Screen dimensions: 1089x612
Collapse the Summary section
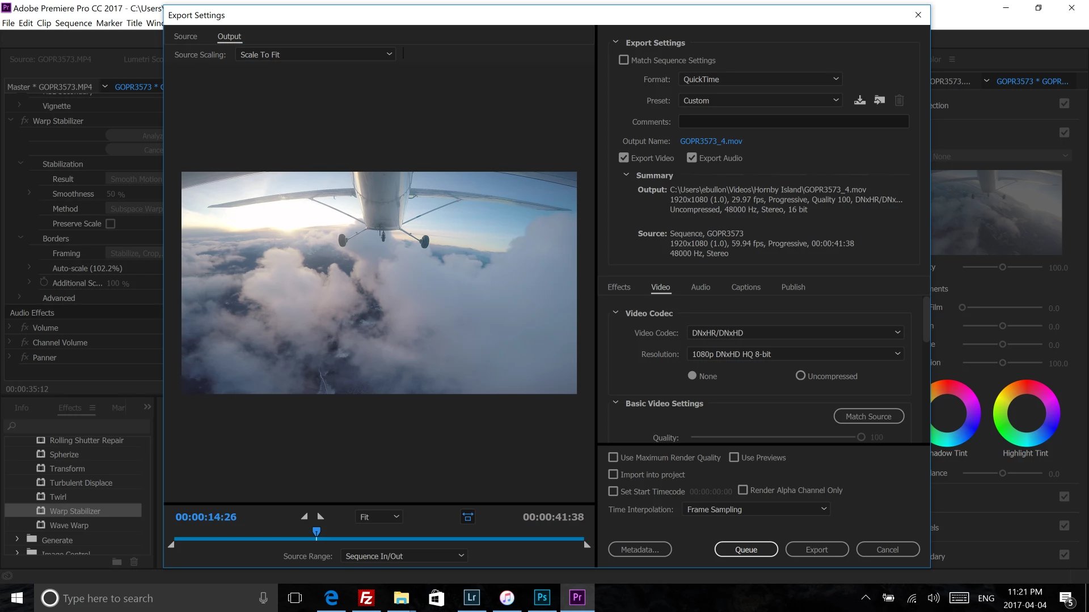pyautogui.click(x=626, y=175)
